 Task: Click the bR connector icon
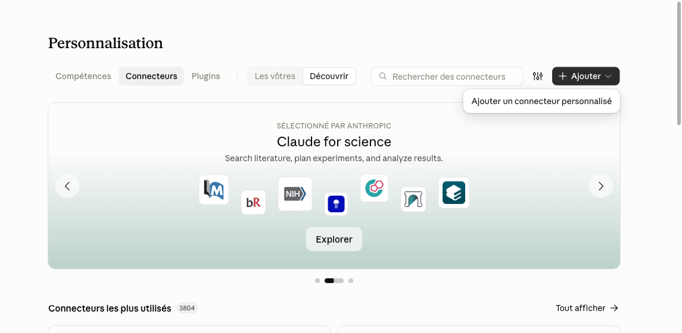pos(253,202)
